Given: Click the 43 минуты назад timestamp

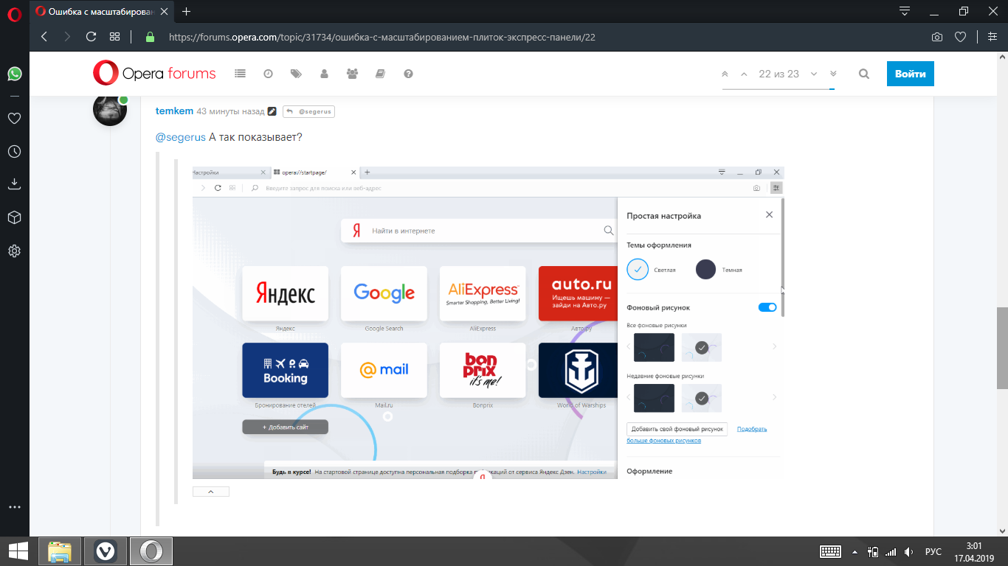Looking at the screenshot, I should (x=230, y=111).
